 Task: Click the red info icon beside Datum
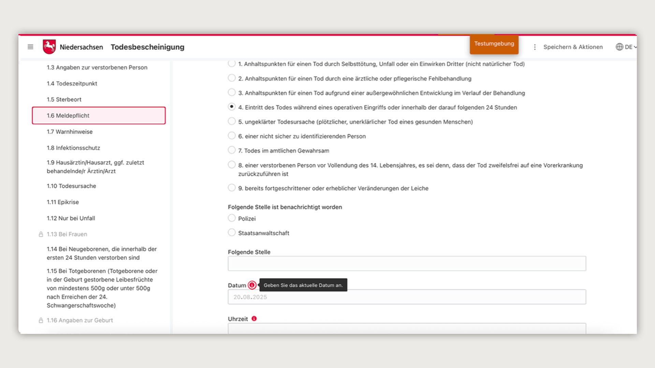coord(252,285)
